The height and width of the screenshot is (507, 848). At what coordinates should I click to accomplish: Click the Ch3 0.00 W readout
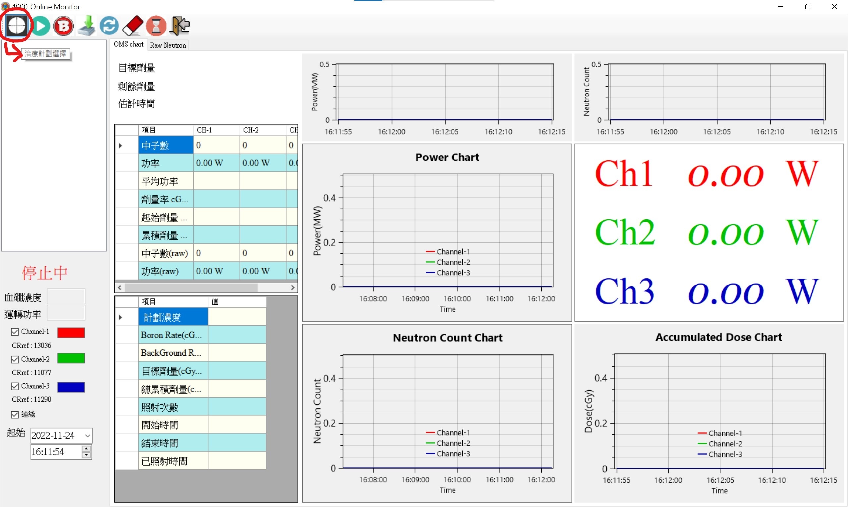(707, 291)
